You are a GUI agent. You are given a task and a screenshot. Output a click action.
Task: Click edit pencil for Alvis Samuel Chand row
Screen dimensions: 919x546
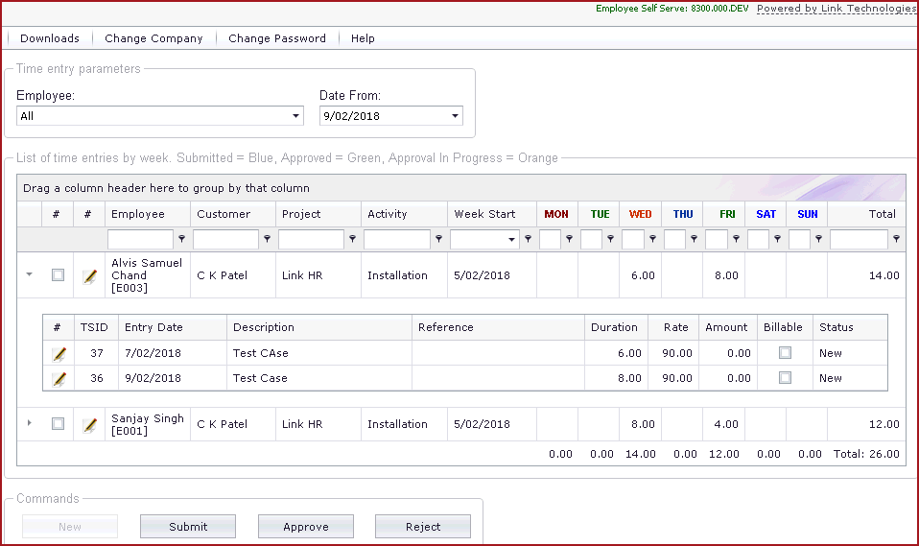(90, 276)
